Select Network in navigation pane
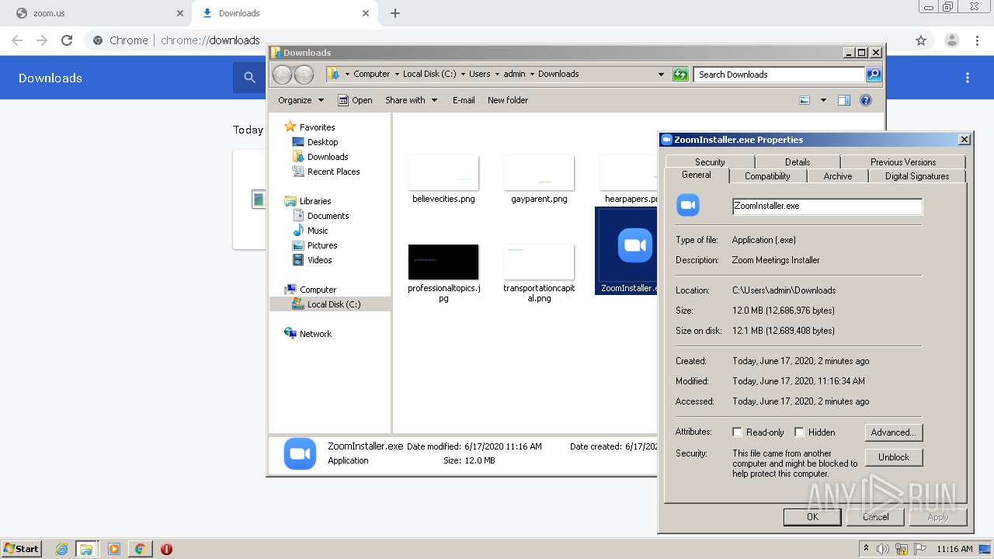The image size is (994, 559). (x=315, y=334)
